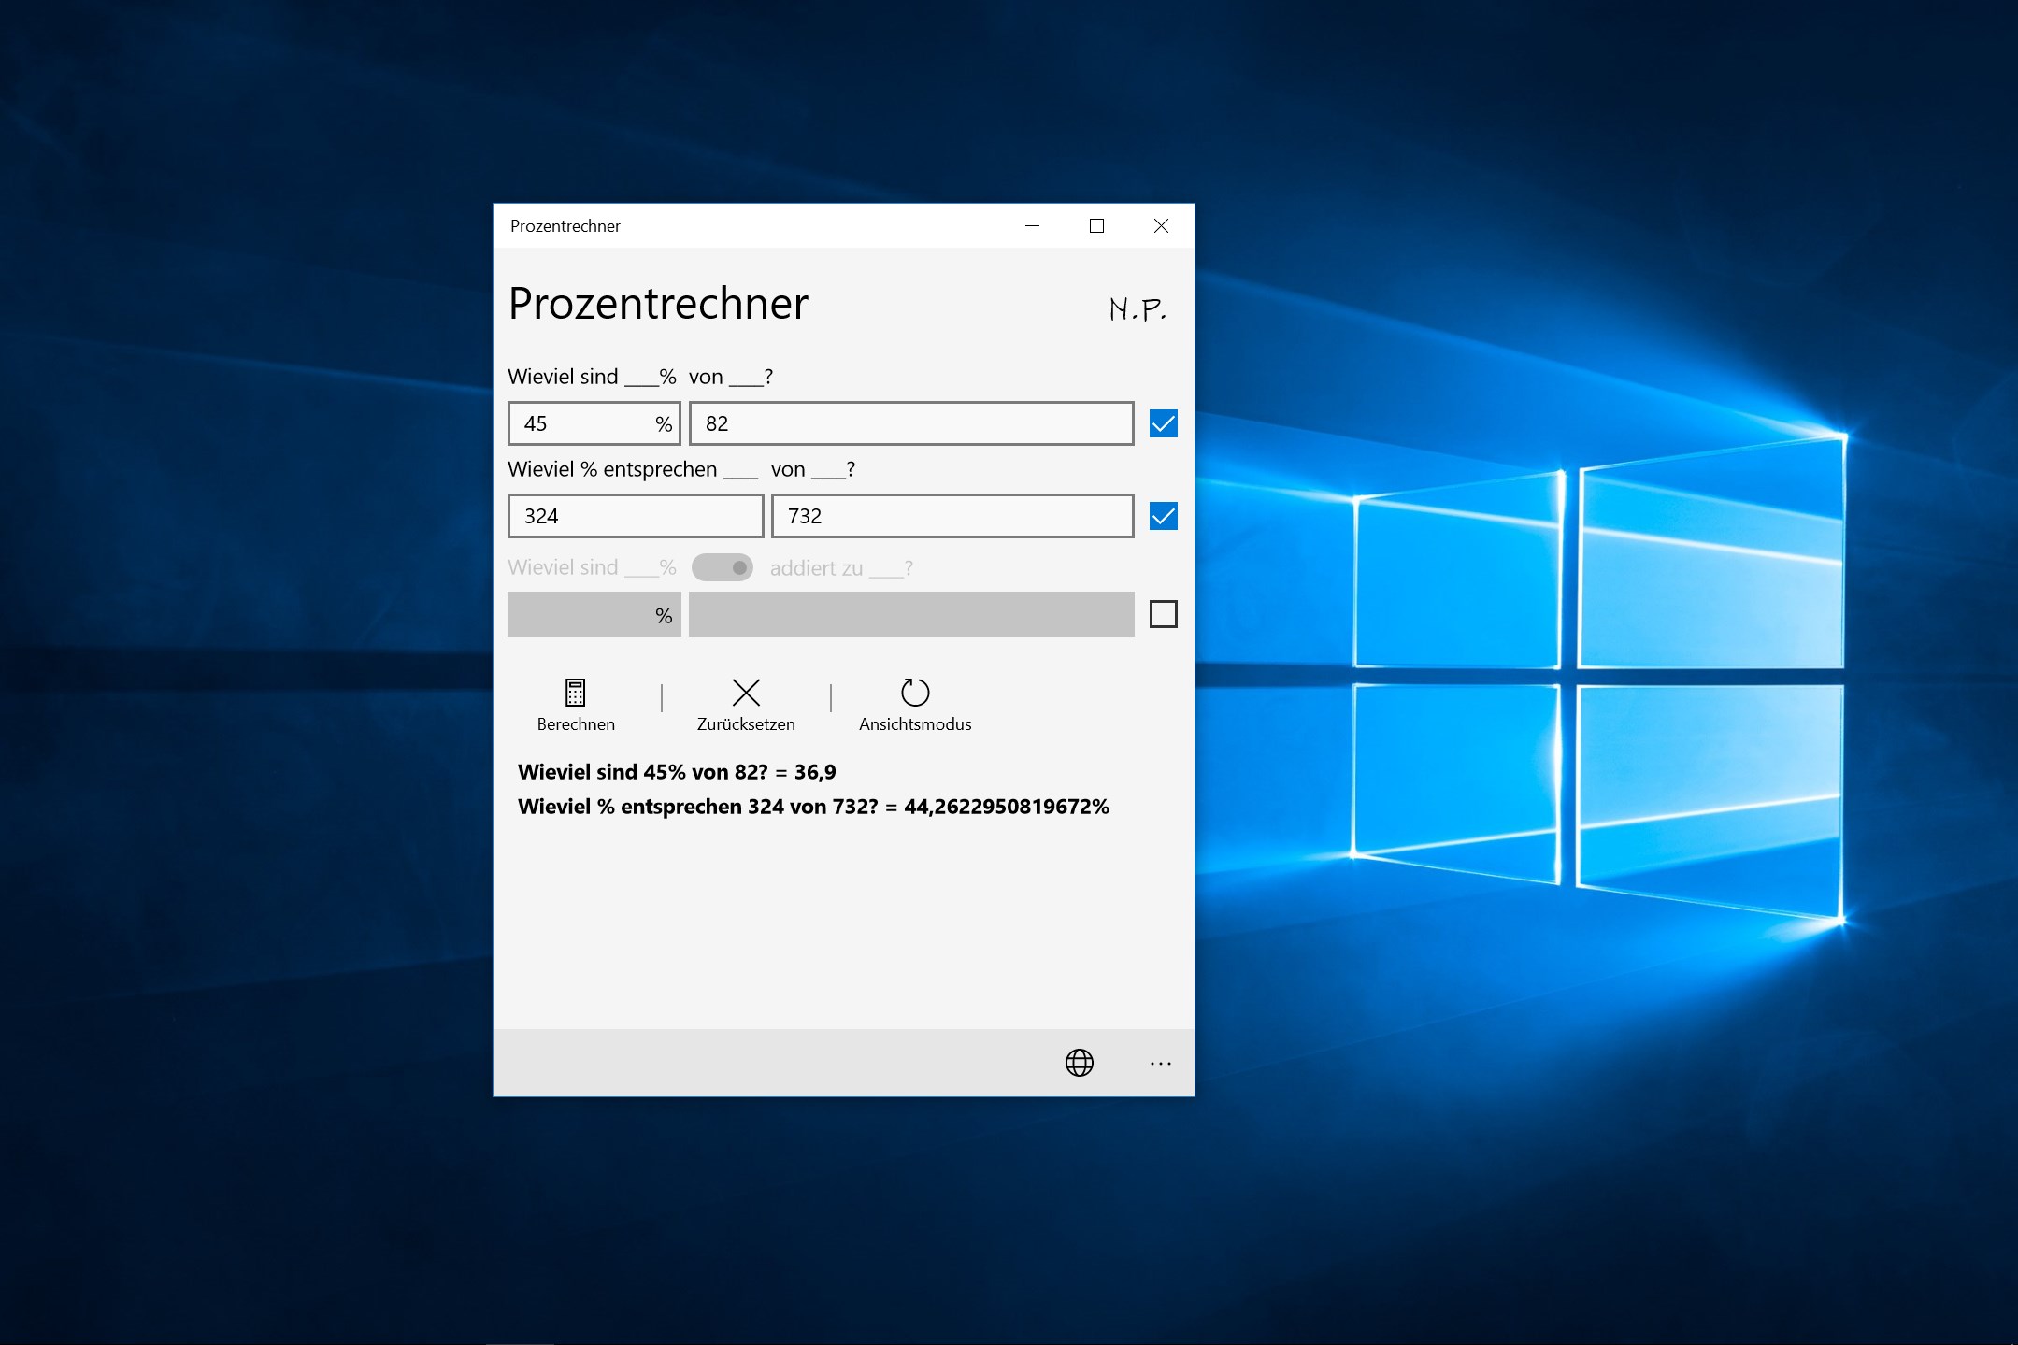Focus the field containing 732
This screenshot has width=2018, height=1345.
click(x=952, y=516)
